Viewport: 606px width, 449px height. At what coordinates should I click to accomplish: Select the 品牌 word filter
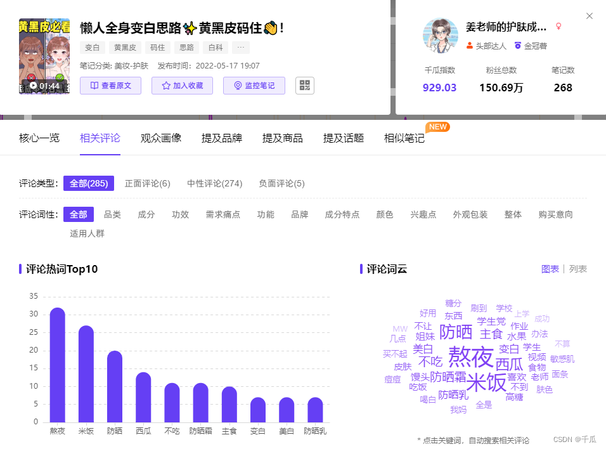300,214
